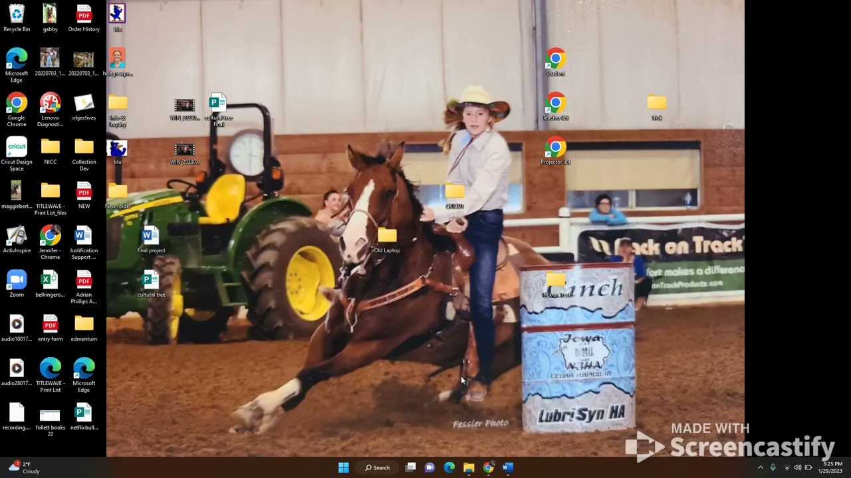This screenshot has width=851, height=478.
Task: Open Justification Support Word document
Action: 84,242
